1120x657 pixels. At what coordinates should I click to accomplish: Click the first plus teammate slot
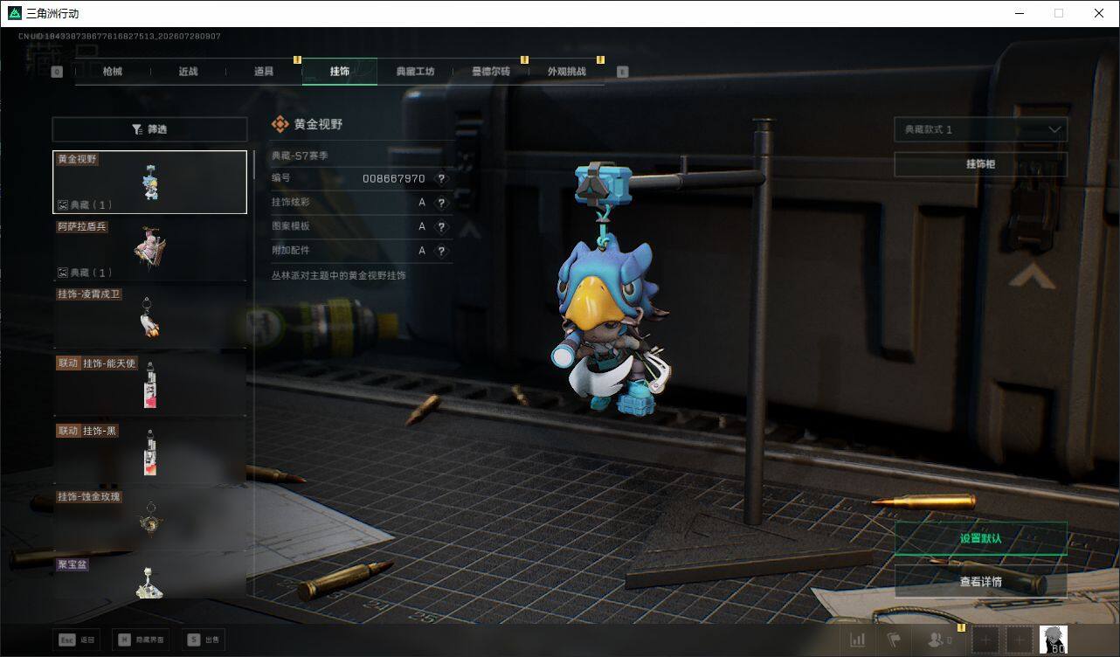coord(985,640)
